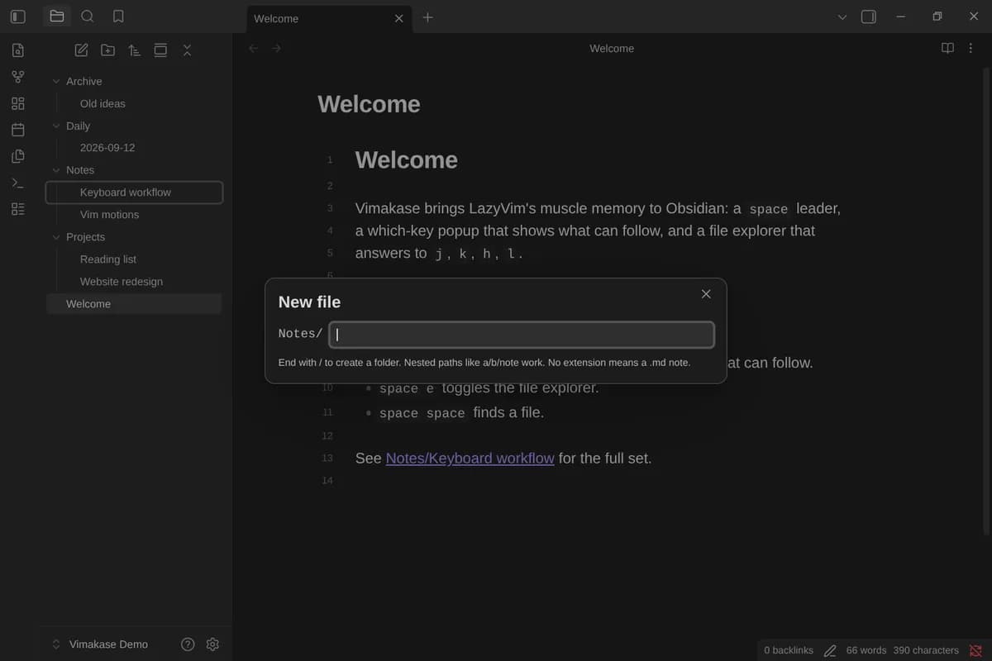Viewport: 992px width, 661px height.
Task: Open the file explorer tab
Action: pyautogui.click(x=57, y=17)
